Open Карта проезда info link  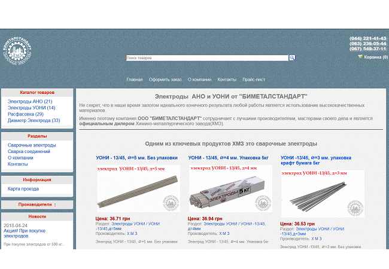(x=23, y=189)
